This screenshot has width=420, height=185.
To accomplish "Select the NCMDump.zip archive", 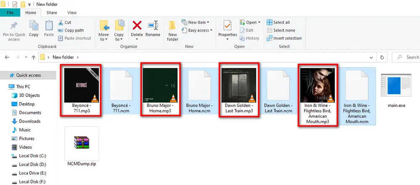I will pyautogui.click(x=81, y=146).
